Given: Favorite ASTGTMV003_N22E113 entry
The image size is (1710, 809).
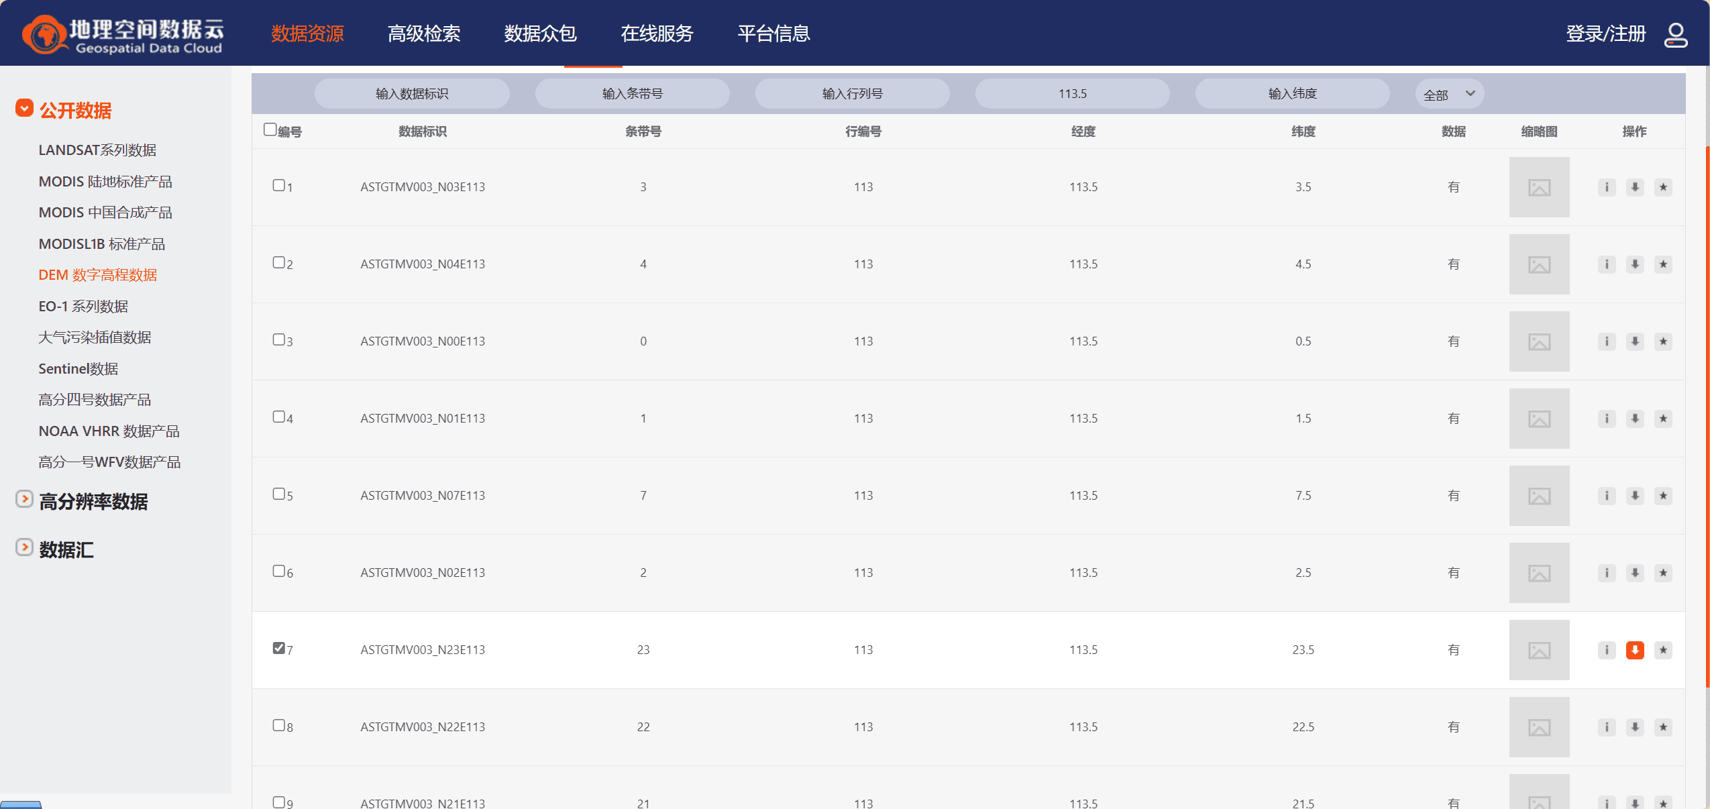Looking at the screenshot, I should pos(1663,727).
